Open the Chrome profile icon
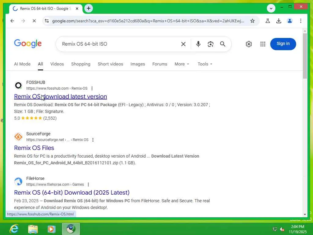 (290, 21)
